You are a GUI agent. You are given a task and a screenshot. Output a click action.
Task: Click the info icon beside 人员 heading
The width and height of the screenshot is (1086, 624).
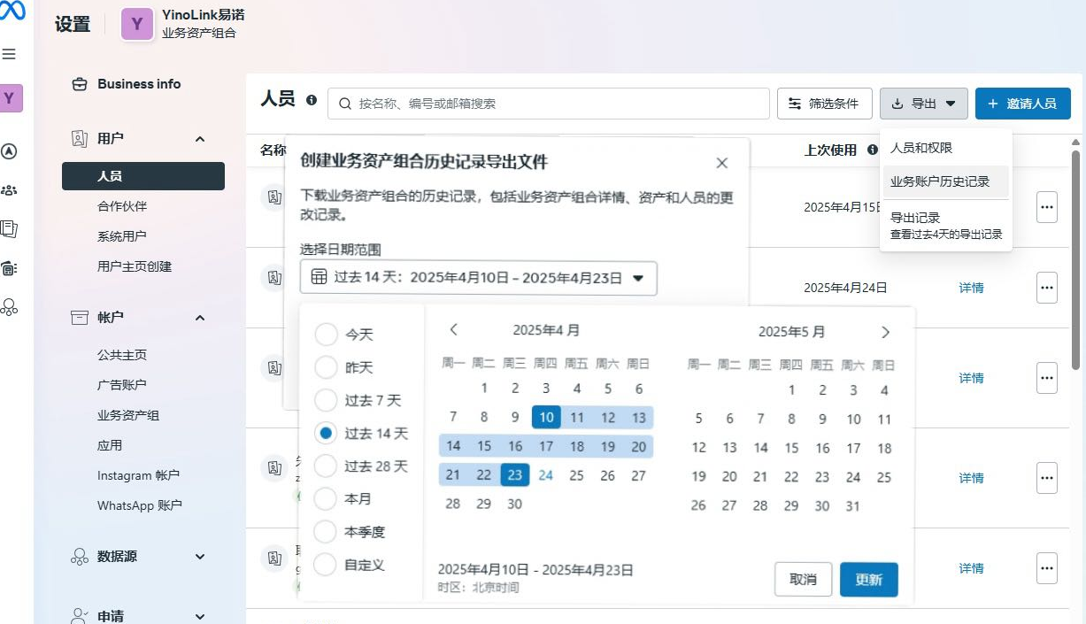tap(312, 100)
